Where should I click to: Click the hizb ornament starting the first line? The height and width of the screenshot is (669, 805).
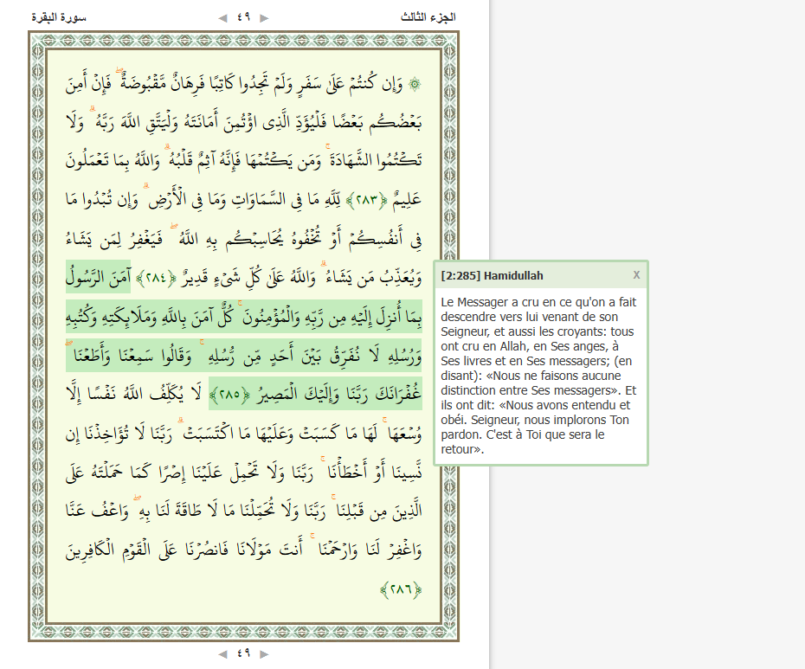tap(415, 84)
